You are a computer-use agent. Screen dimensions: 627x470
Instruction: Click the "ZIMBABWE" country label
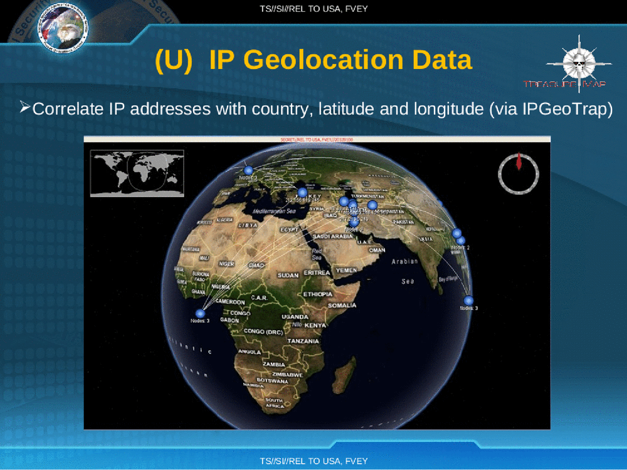[x=288, y=375]
